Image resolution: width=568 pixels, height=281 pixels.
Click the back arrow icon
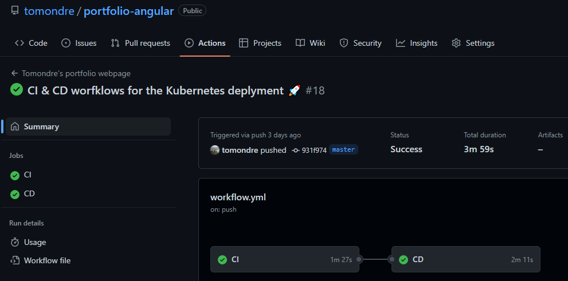click(14, 73)
